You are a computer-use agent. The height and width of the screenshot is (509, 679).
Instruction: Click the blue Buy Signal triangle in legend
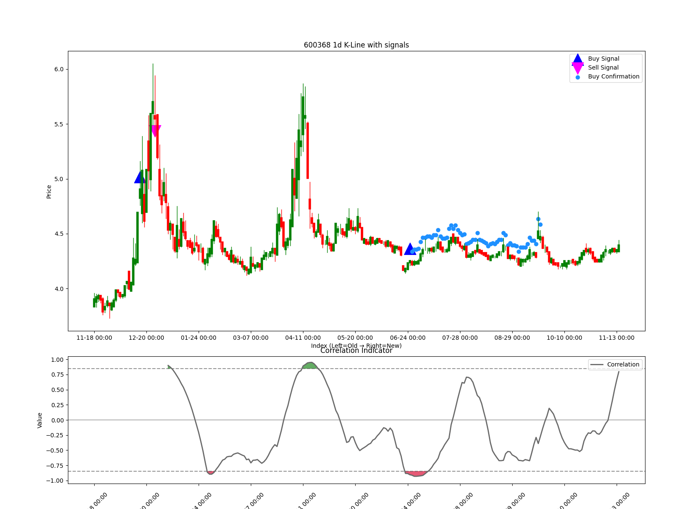pos(578,59)
